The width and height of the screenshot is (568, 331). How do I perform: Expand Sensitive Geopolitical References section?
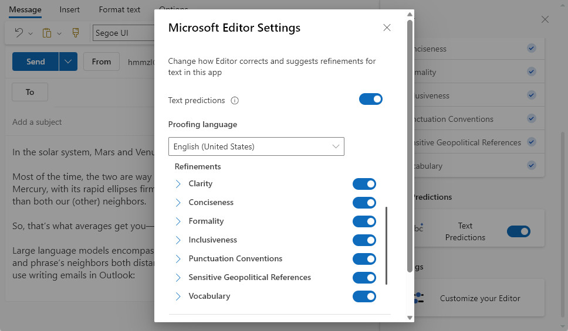tap(178, 278)
